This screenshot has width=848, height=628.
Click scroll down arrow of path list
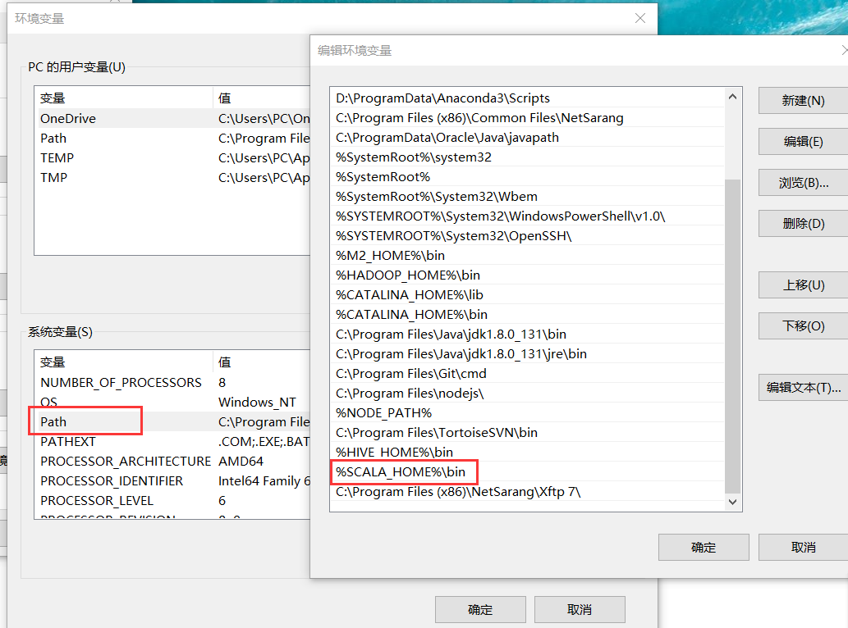tap(733, 502)
